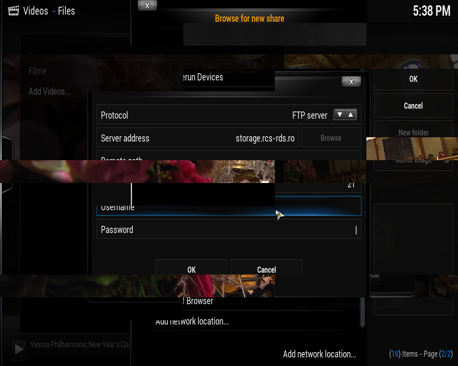Screen dimensions: 458x366
Task: Edit the Server address field
Action: [x=198, y=138]
